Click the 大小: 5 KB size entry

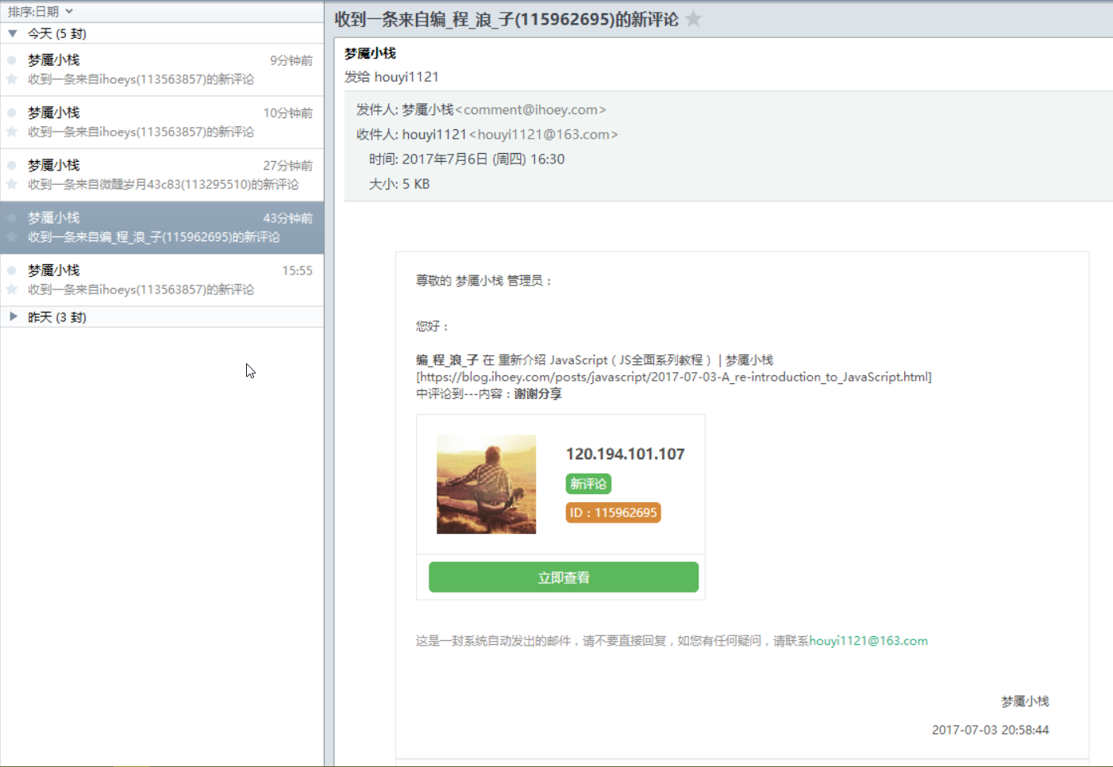(399, 184)
